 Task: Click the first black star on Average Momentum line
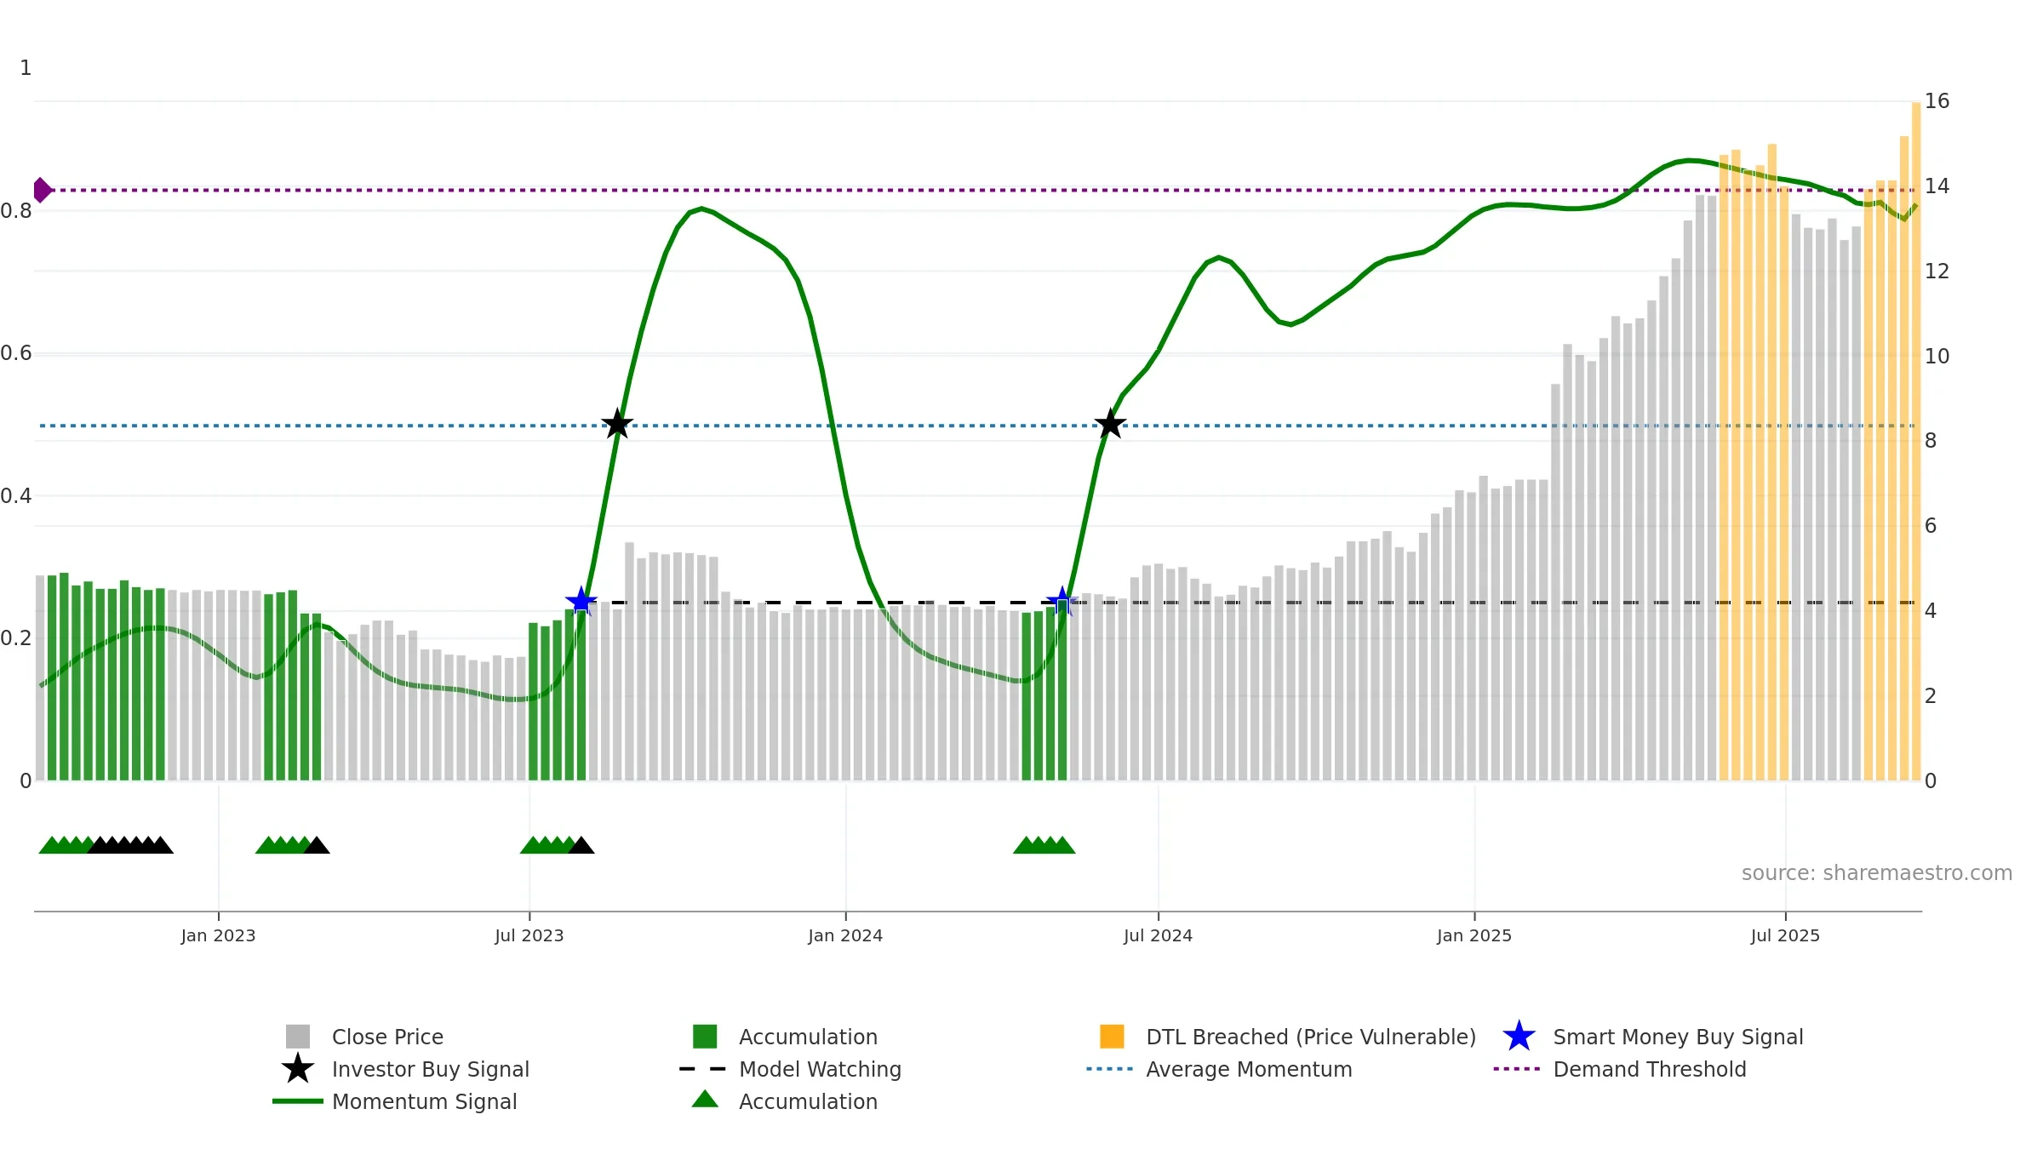(617, 424)
